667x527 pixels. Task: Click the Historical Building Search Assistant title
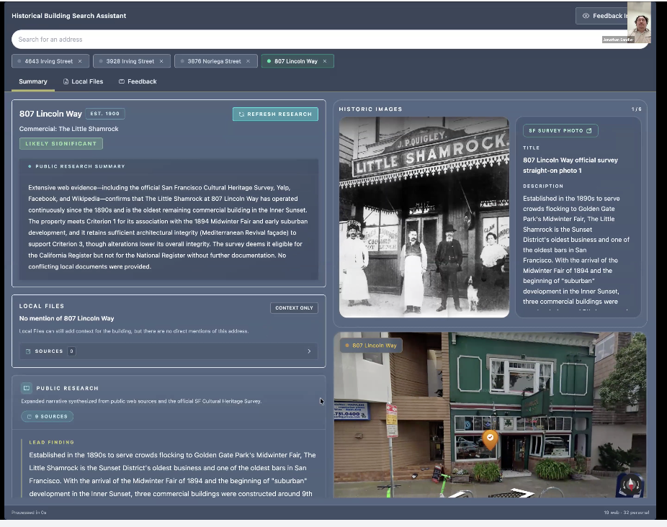click(69, 16)
